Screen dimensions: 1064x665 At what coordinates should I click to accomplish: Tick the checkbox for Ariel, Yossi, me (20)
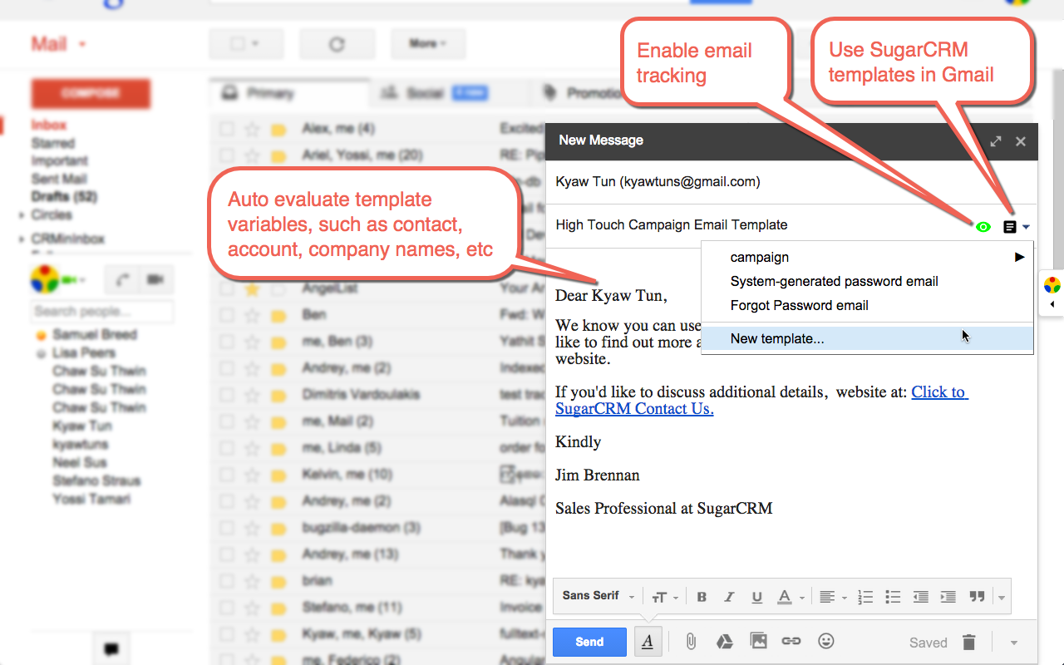click(x=226, y=155)
